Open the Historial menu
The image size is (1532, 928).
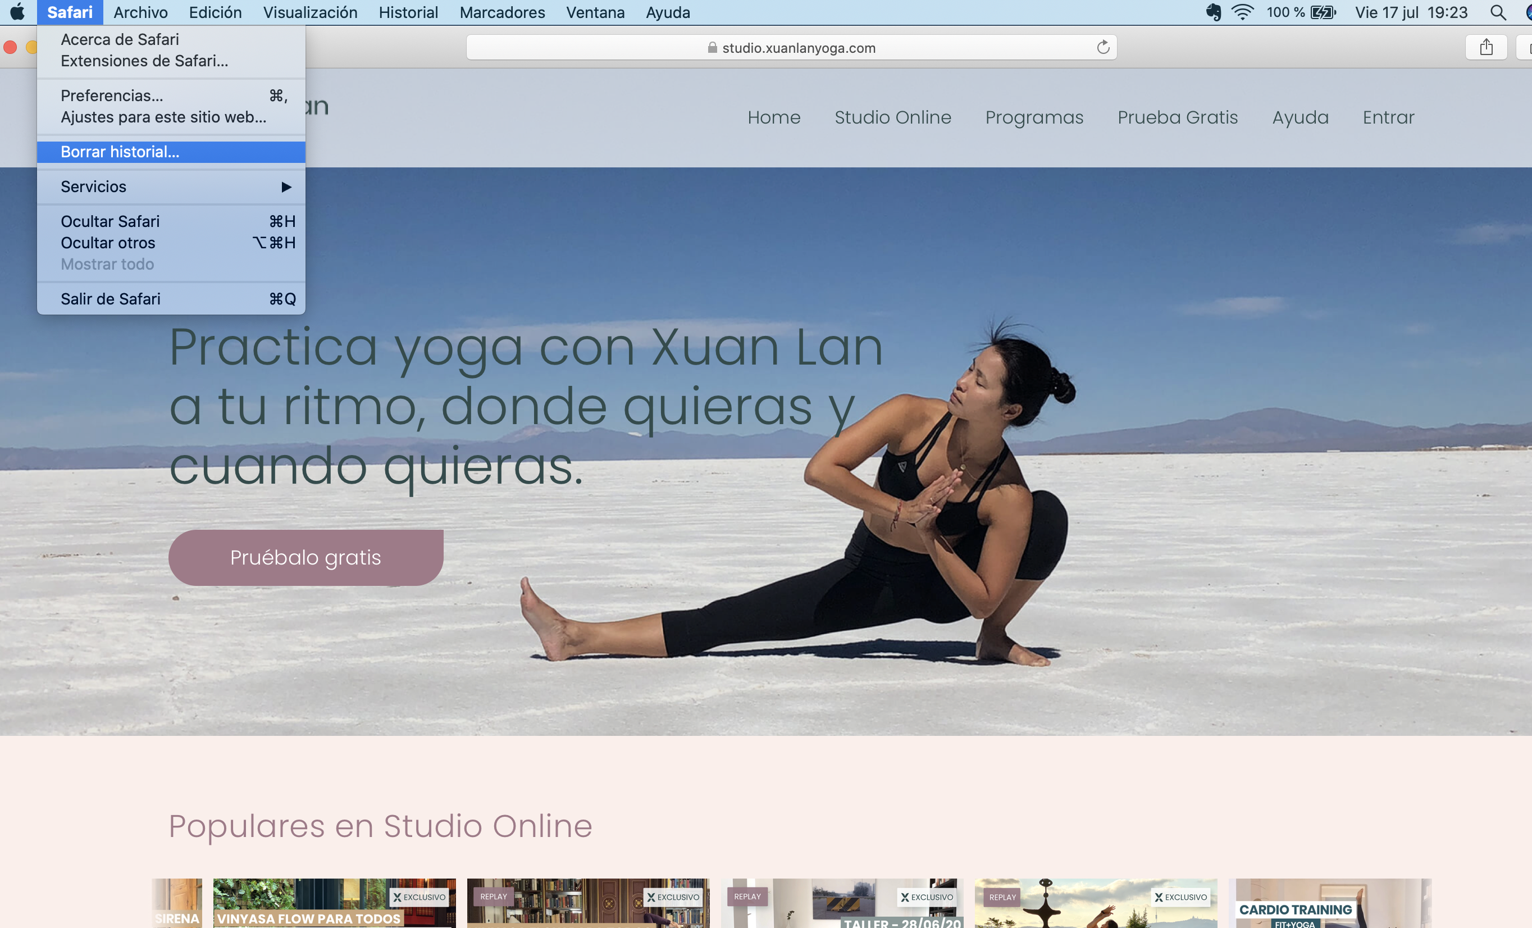coord(408,12)
